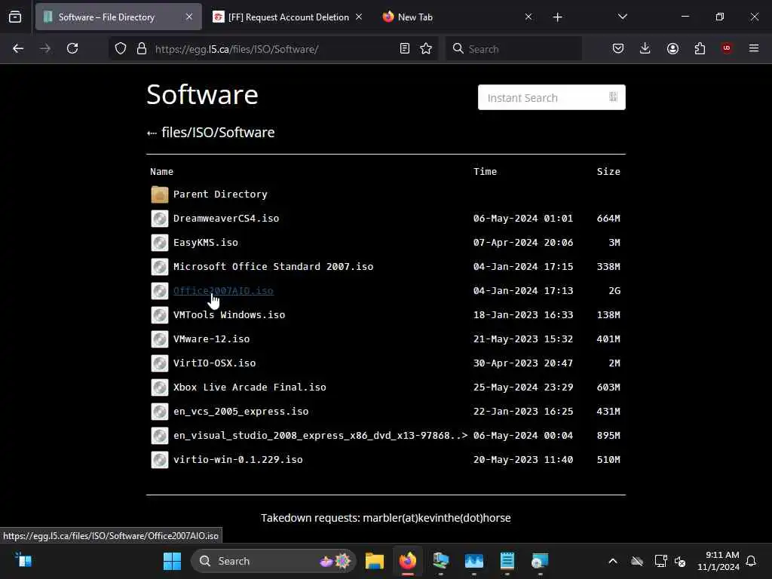772x579 pixels.
Task: Open the Firefox account icon
Action: pyautogui.click(x=672, y=49)
